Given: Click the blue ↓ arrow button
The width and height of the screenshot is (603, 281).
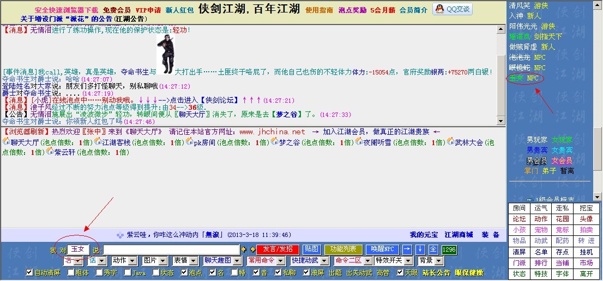Looking at the screenshot, I should (x=420, y=249).
